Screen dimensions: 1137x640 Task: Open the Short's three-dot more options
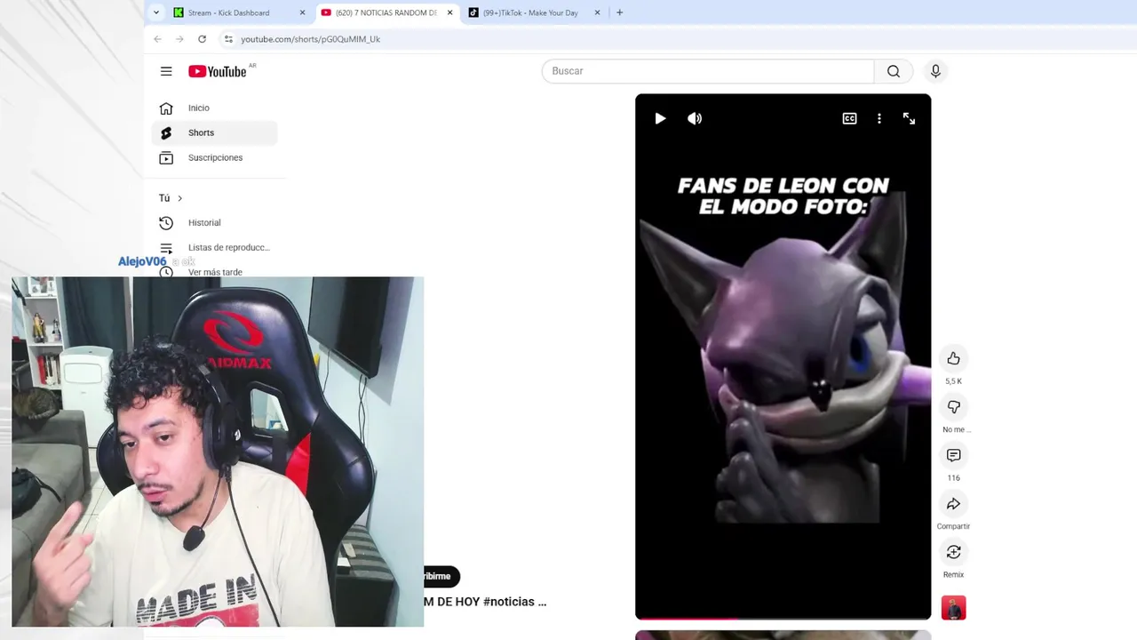tap(879, 118)
